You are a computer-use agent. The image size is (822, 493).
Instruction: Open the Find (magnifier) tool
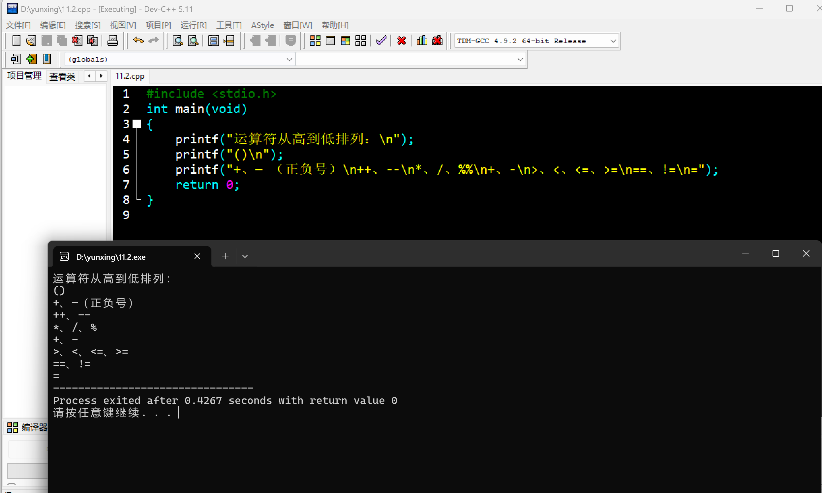coord(178,41)
